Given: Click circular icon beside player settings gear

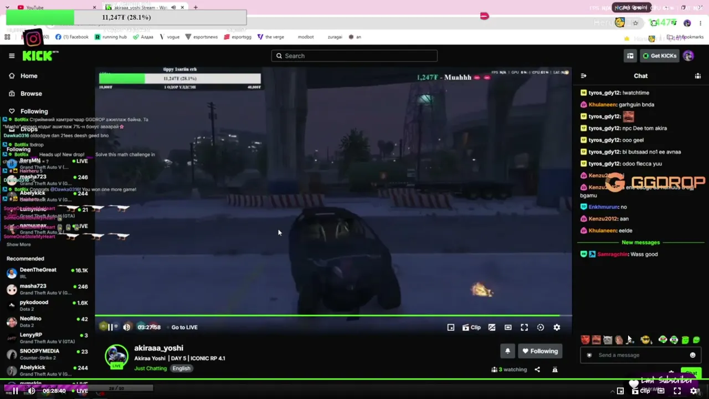Looking at the screenshot, I should click(541, 328).
